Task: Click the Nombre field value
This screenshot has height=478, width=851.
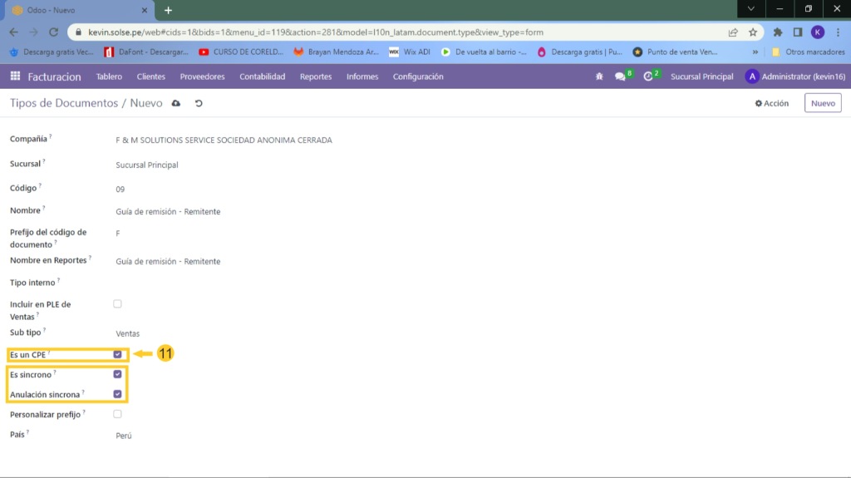Action: [168, 212]
